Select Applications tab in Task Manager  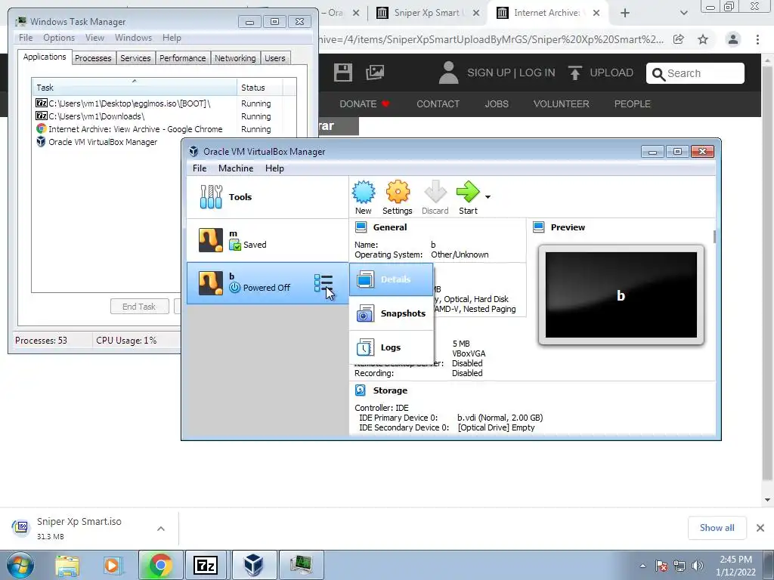pos(45,57)
